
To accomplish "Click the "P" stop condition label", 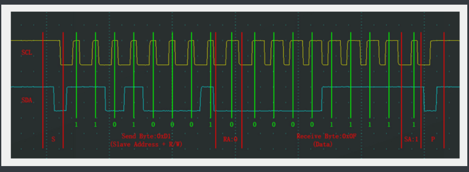I will [433, 139].
